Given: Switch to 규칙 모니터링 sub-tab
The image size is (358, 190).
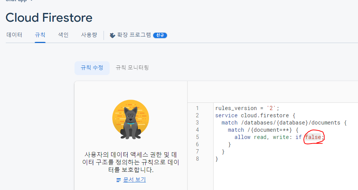Looking at the screenshot, I should click(132, 67).
